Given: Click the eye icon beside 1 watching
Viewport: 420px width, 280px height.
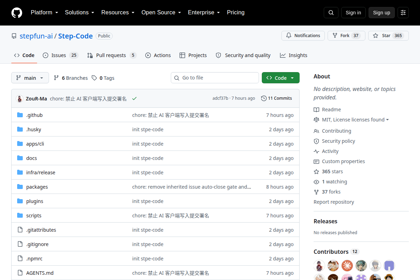Looking at the screenshot, I should coord(316,182).
